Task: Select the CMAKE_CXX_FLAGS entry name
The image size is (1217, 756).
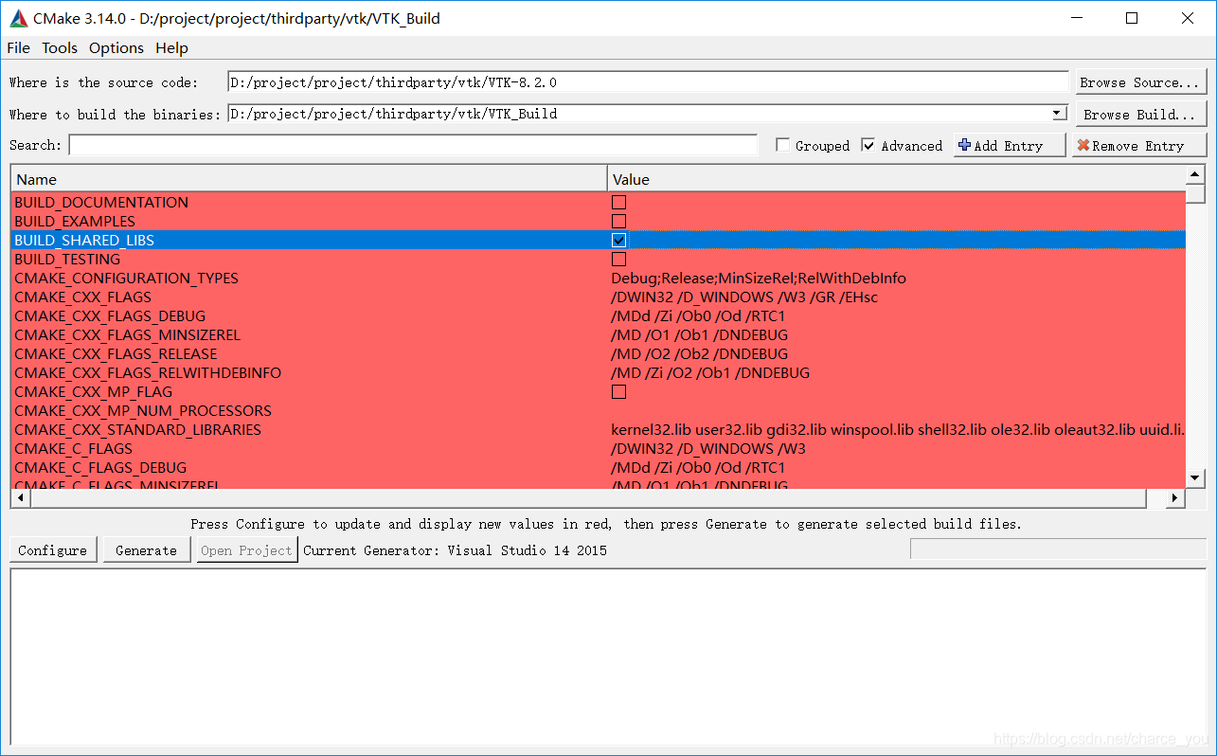Action: pyautogui.click(x=82, y=297)
